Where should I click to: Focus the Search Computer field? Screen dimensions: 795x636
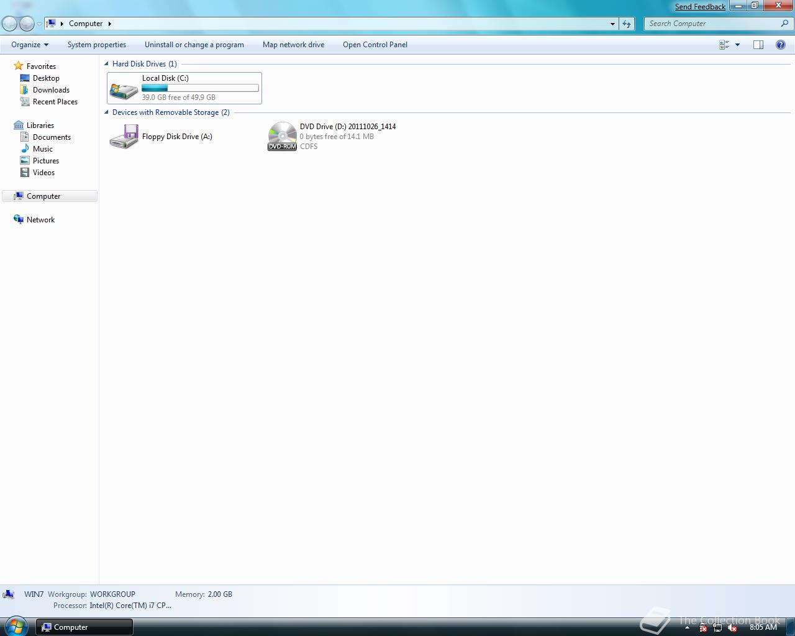tap(712, 24)
